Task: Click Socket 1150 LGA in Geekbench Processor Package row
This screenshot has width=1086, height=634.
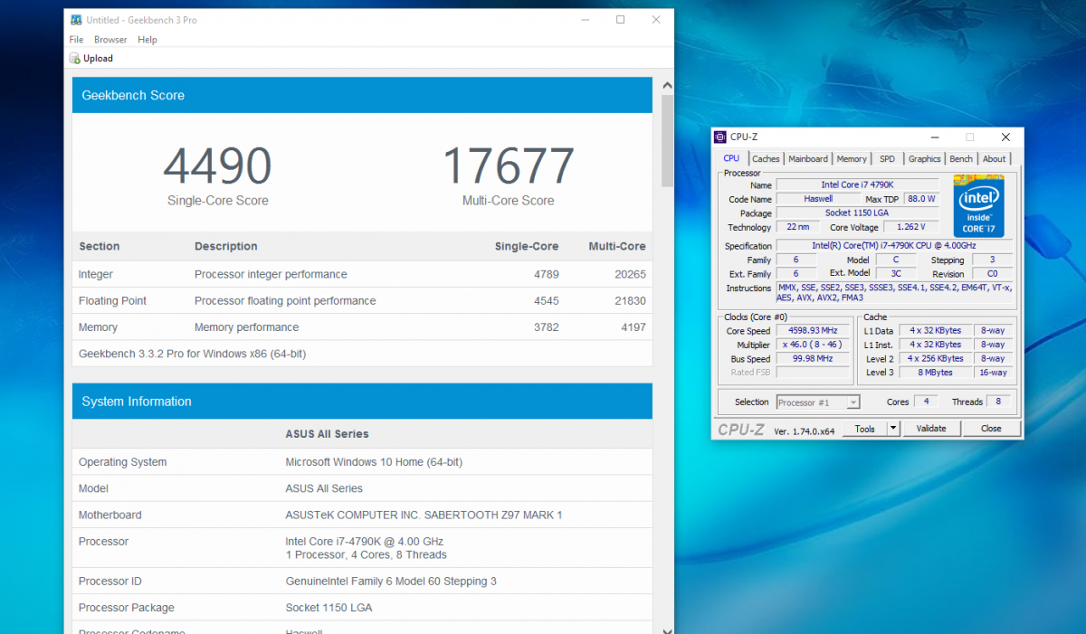Action: coord(329,608)
